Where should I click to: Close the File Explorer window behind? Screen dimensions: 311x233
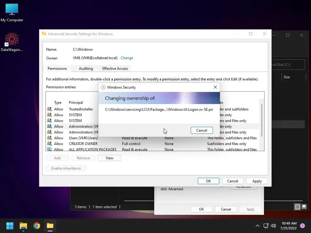(302, 35)
